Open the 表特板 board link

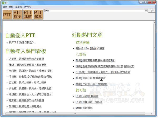30,71
